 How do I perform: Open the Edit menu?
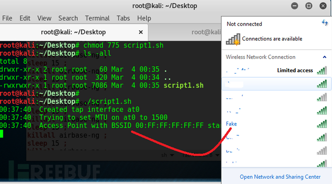coord(25,18)
